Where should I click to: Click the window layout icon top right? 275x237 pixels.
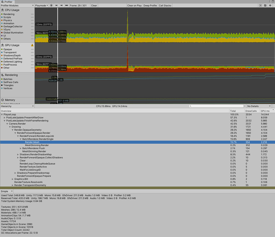point(273,1)
